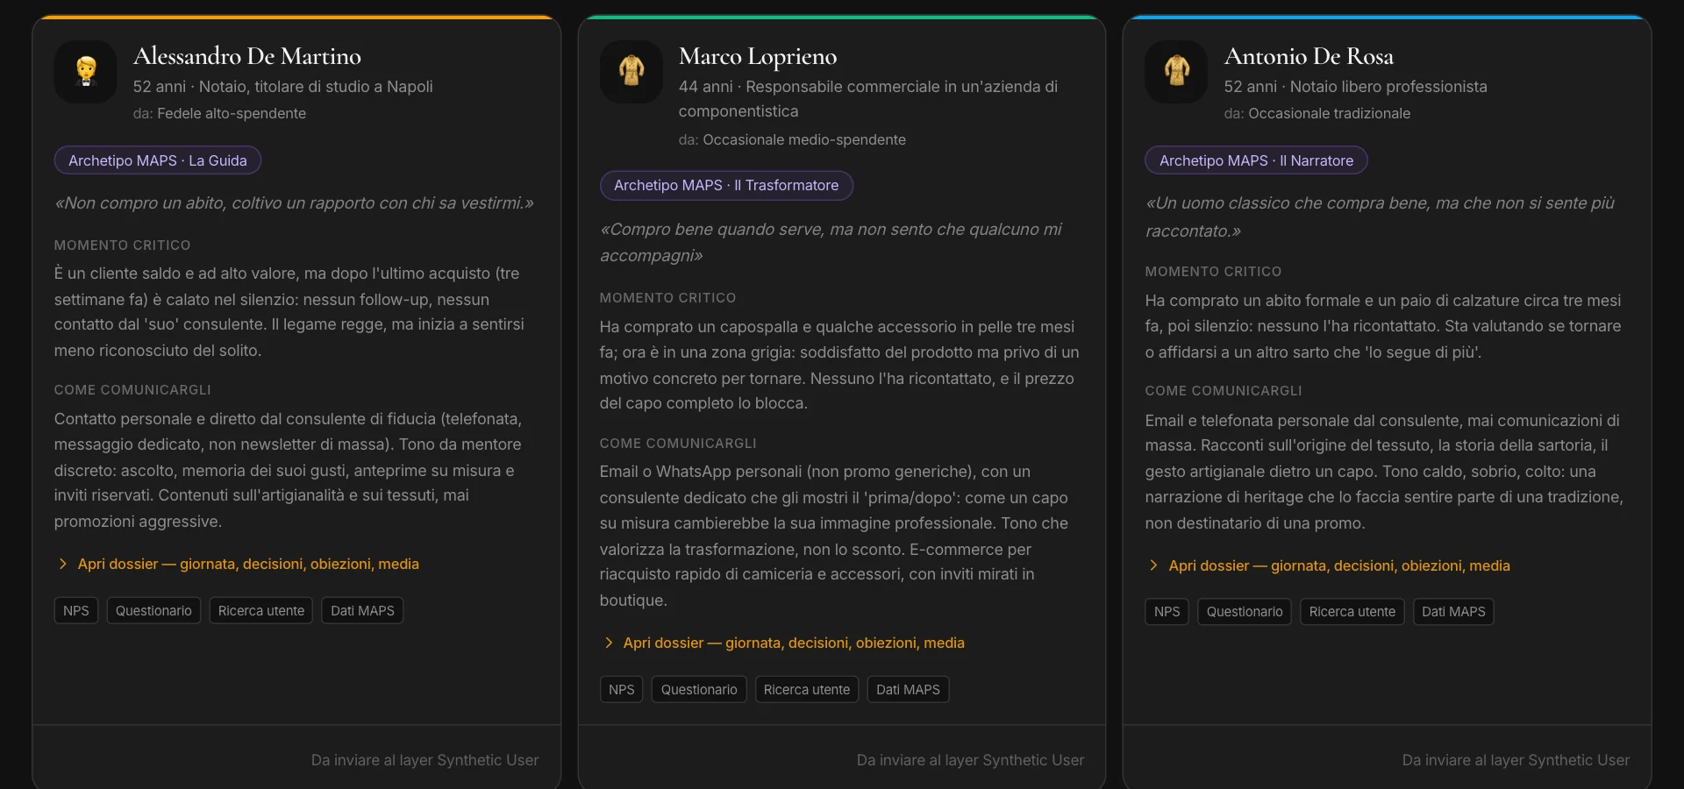This screenshot has width=1684, height=789.
Task: Click 'Notaio, titolare di studio a Napoli' subtitle
Action: (316, 87)
